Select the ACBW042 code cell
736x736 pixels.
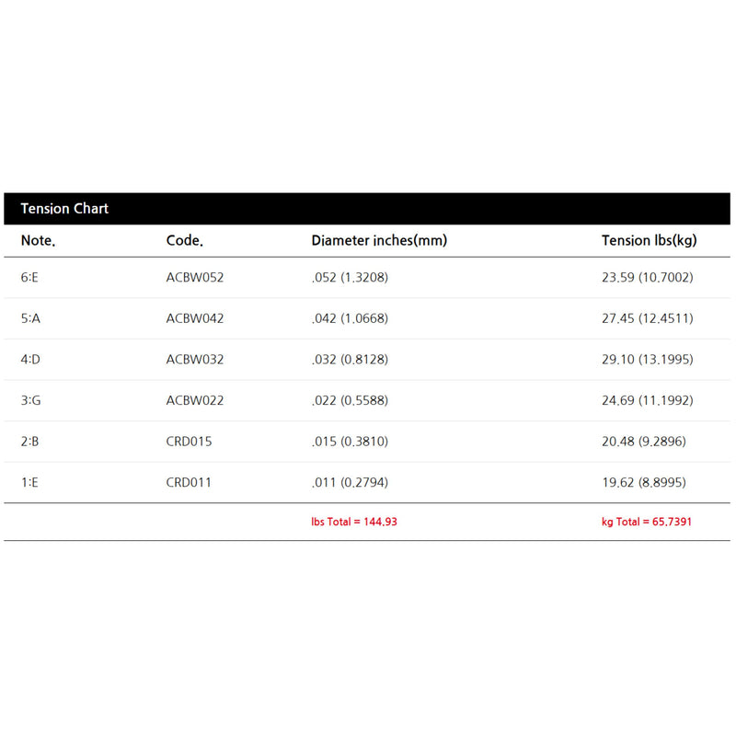click(x=195, y=318)
